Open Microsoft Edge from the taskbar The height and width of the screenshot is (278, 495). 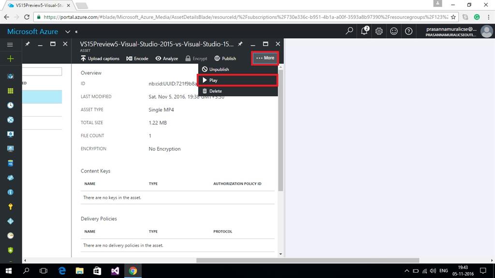click(62, 271)
